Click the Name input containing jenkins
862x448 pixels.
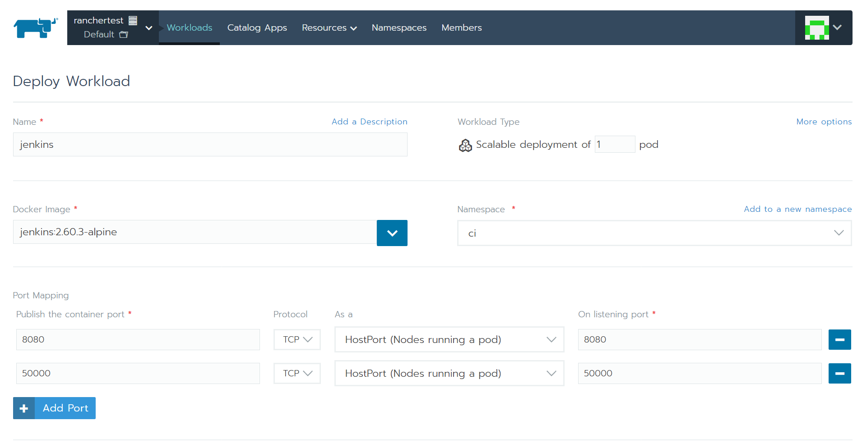(210, 144)
